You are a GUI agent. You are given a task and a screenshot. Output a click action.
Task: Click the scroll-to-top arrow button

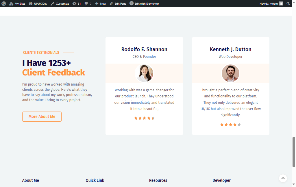tap(283, 178)
